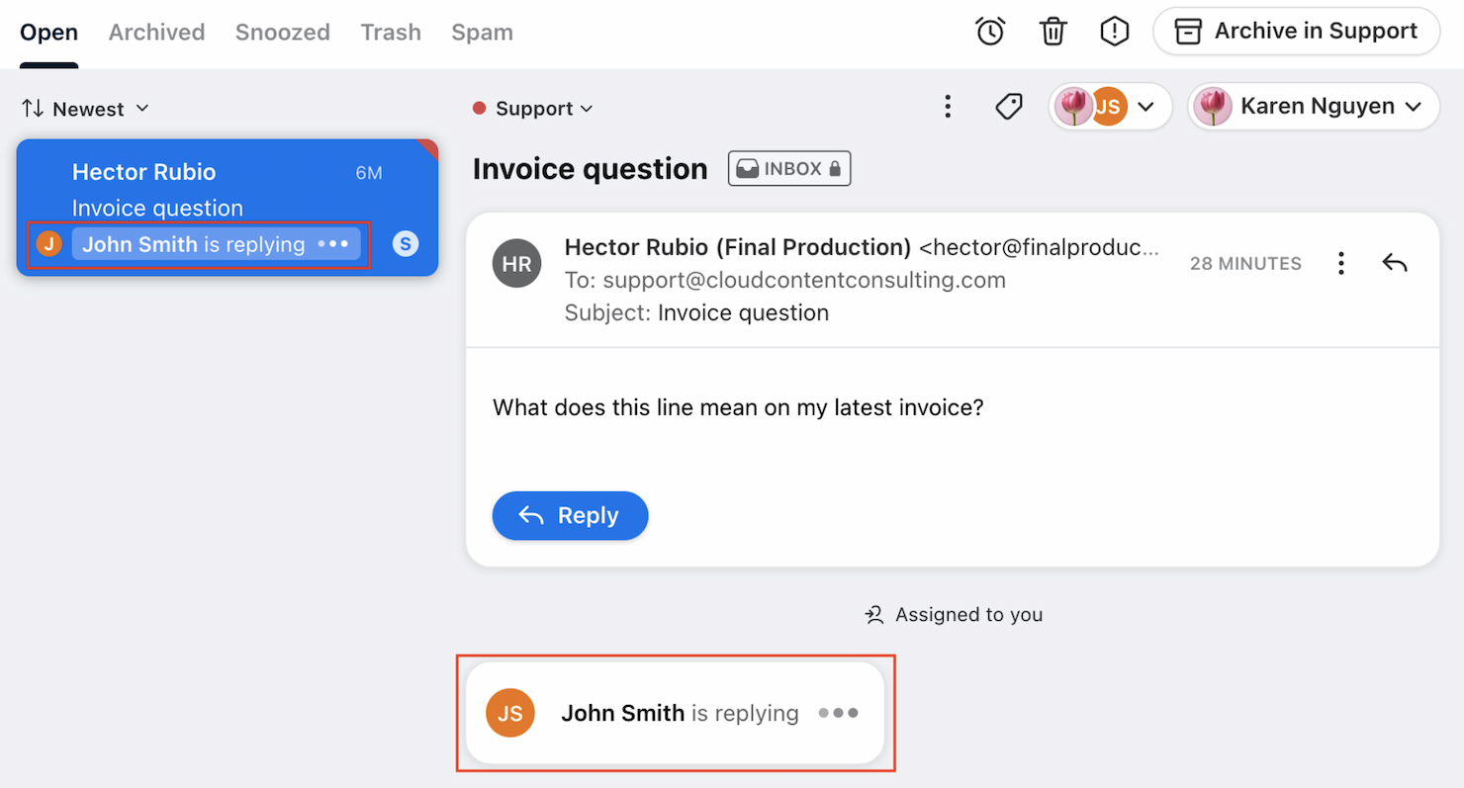Click John Smith is replying indicator below message

(x=675, y=713)
